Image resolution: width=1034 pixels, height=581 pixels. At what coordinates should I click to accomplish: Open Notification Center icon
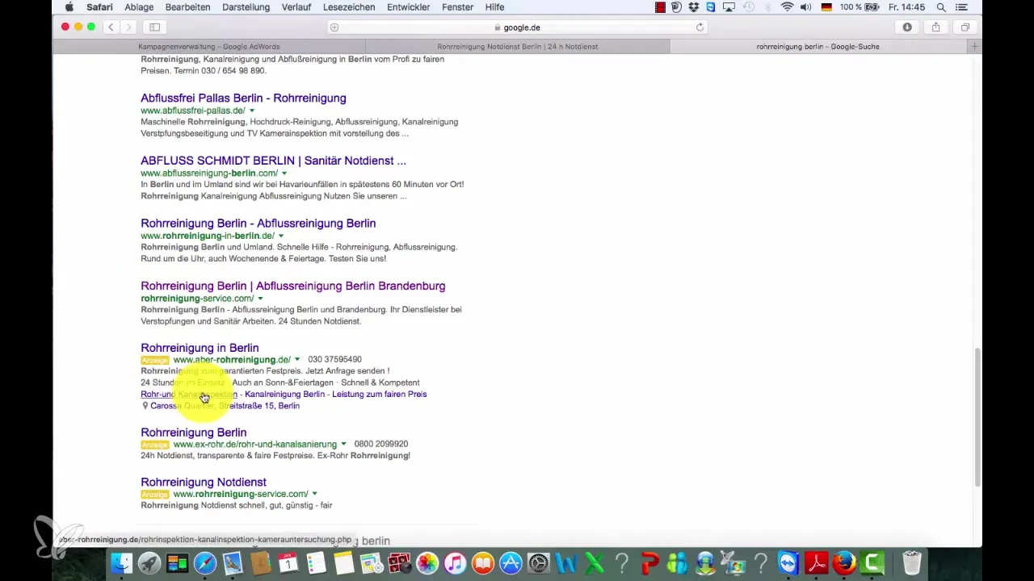point(960,7)
